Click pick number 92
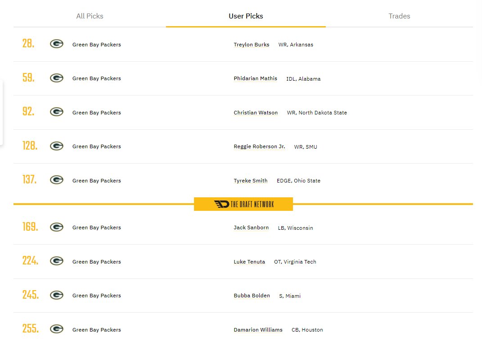The height and width of the screenshot is (346, 482). point(28,111)
